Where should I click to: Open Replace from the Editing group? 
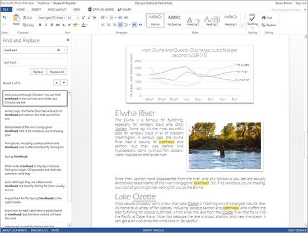(269, 25)
